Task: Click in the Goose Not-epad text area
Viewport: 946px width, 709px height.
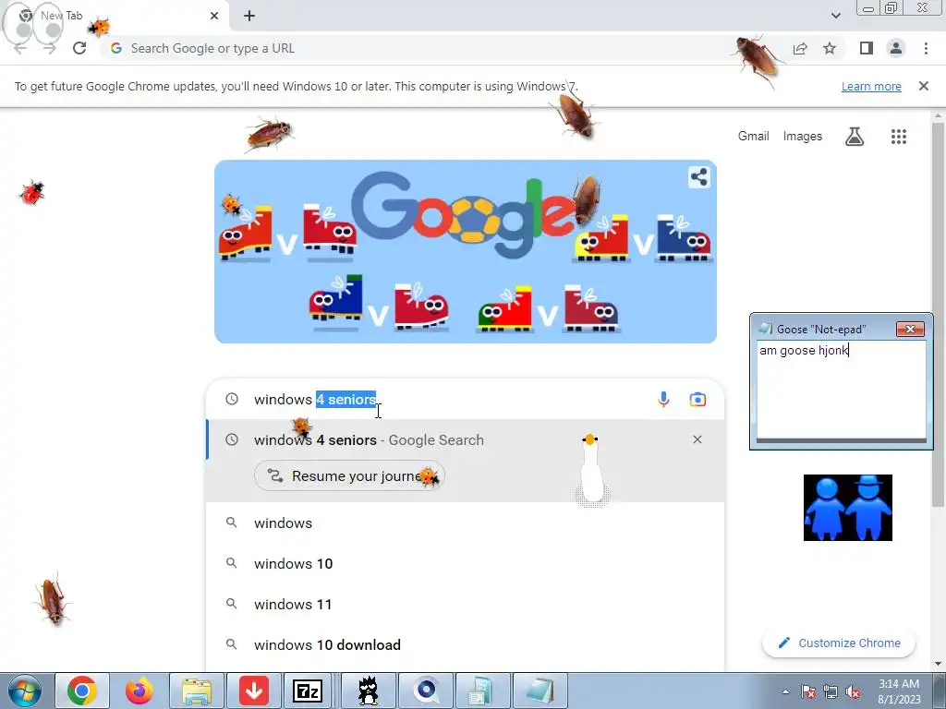Action: 841,391
